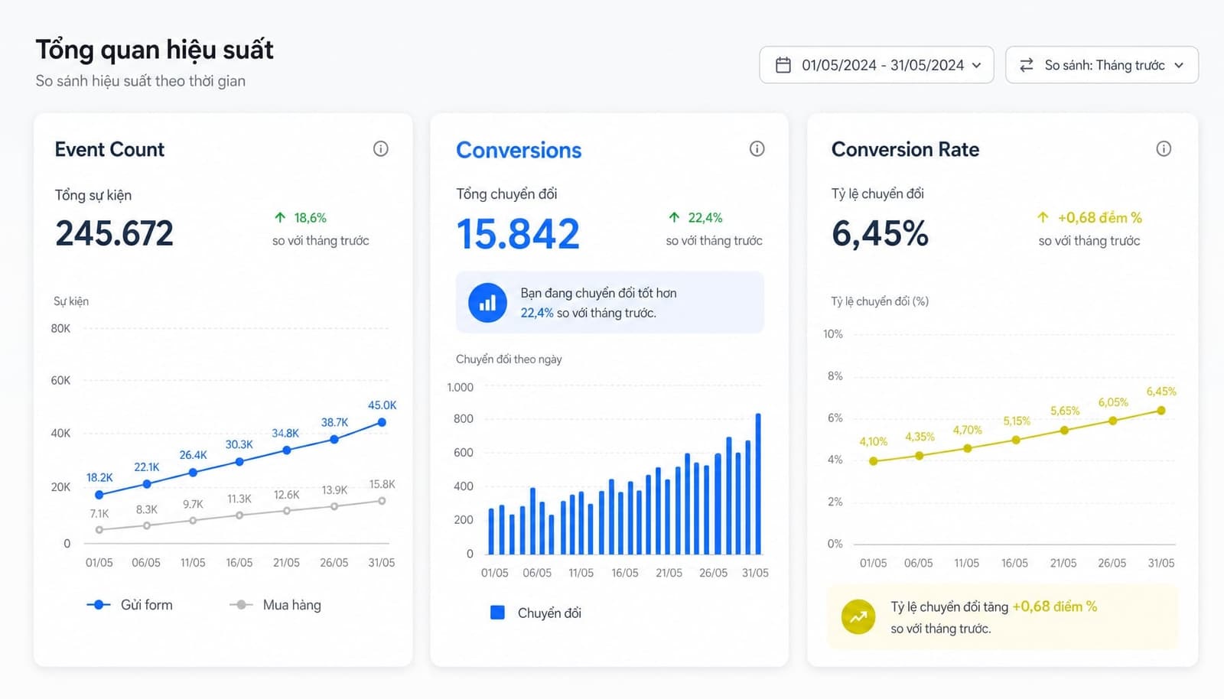Screen dimensions: 1224x699
Task: Click the gray Mua hàng legend marker
Action: [241, 605]
